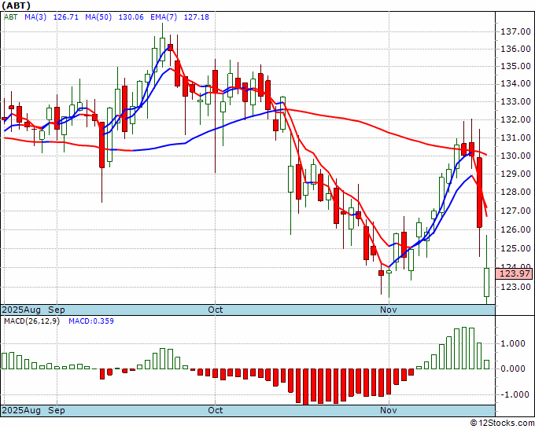
Task: Click the 130.00 price axis label
Action: point(515,156)
